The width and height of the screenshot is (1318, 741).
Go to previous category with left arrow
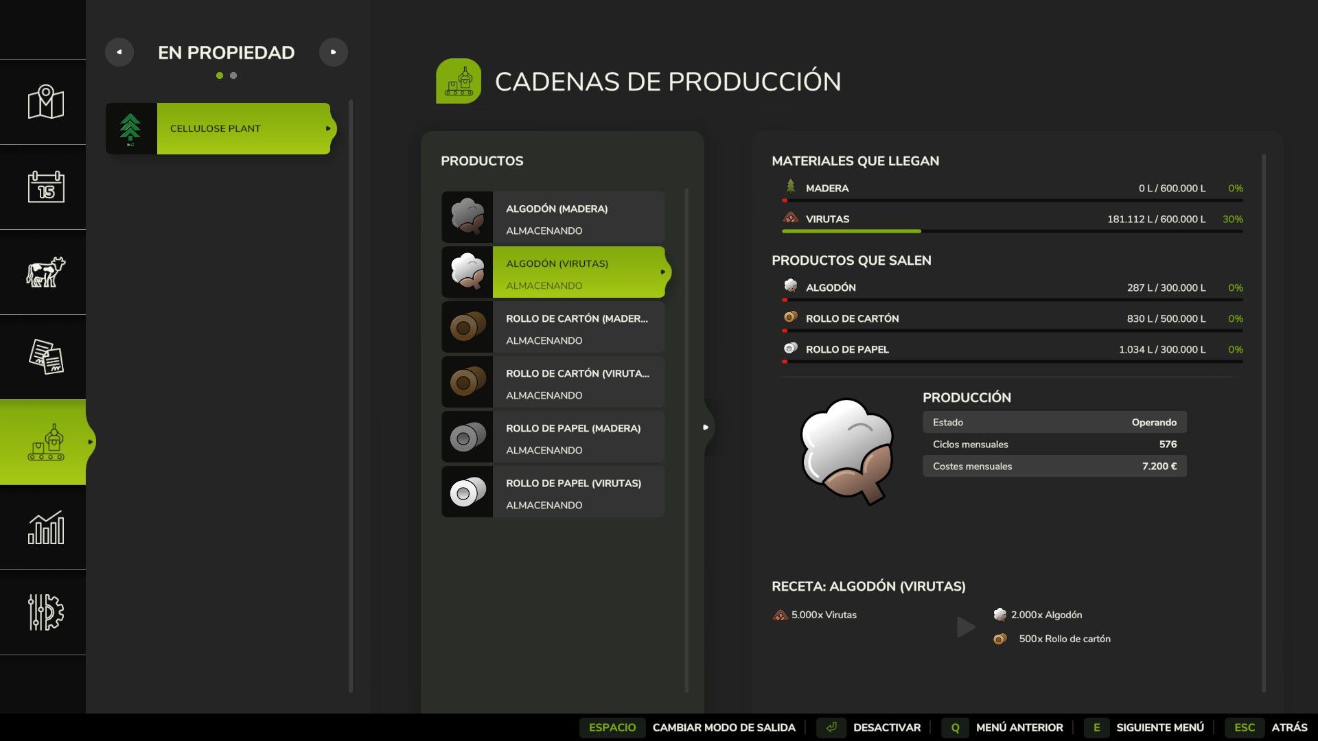point(119,52)
